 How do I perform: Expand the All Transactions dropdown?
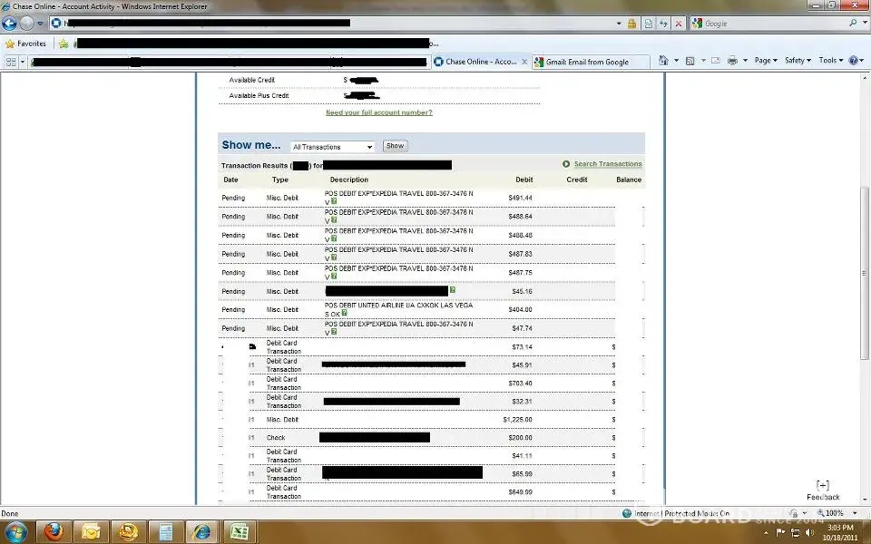[332, 147]
